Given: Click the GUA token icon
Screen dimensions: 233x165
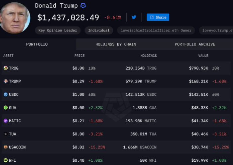Looking at the screenshot, I should click(6, 108).
